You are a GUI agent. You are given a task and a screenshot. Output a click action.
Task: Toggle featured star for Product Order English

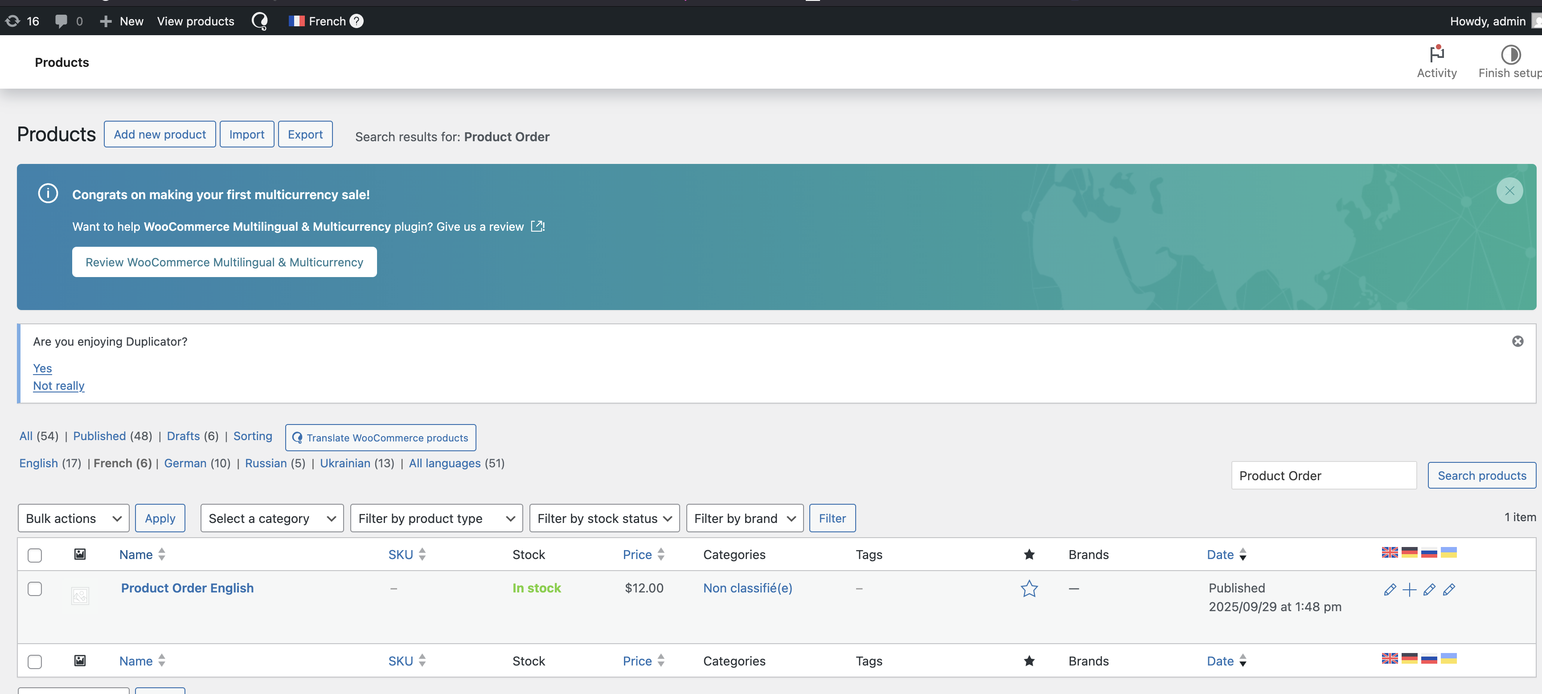[x=1029, y=589]
